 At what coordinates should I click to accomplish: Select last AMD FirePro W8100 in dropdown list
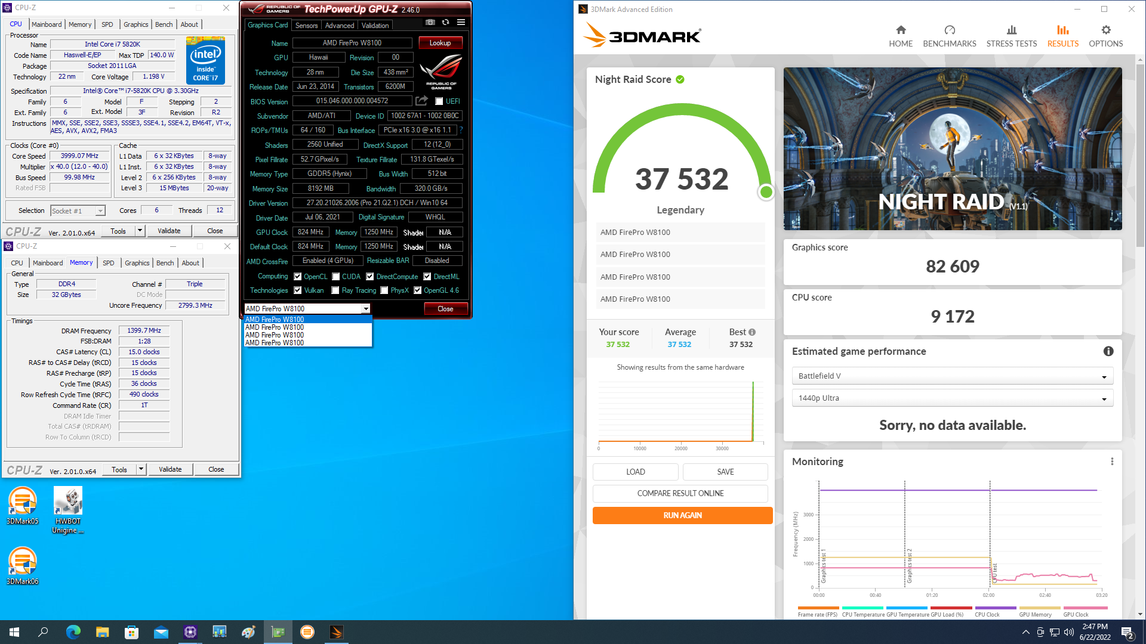coord(308,343)
